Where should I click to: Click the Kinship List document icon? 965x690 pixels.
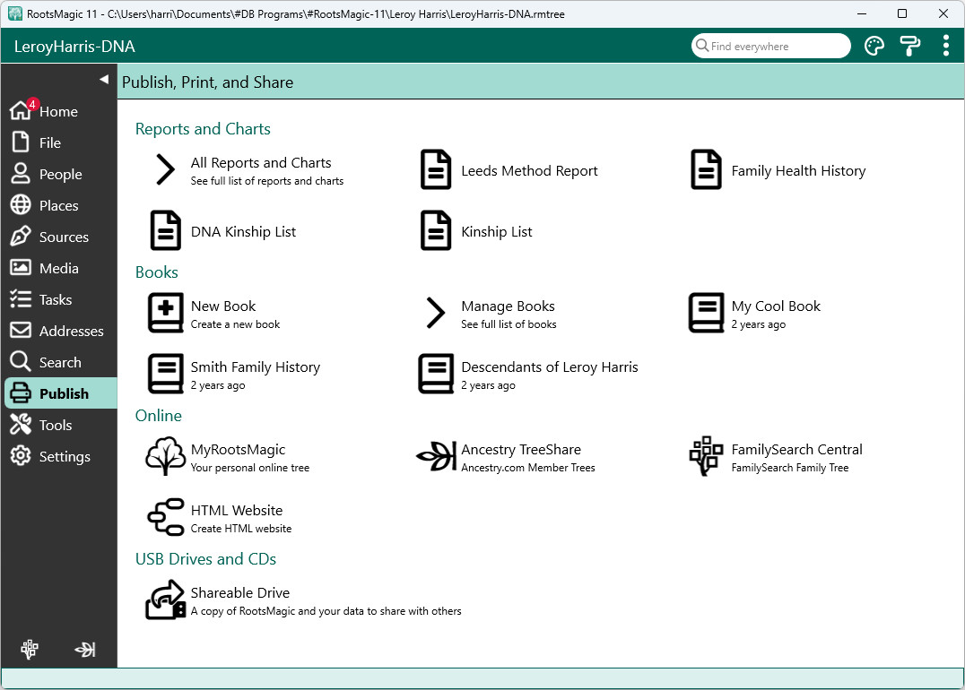[436, 230]
